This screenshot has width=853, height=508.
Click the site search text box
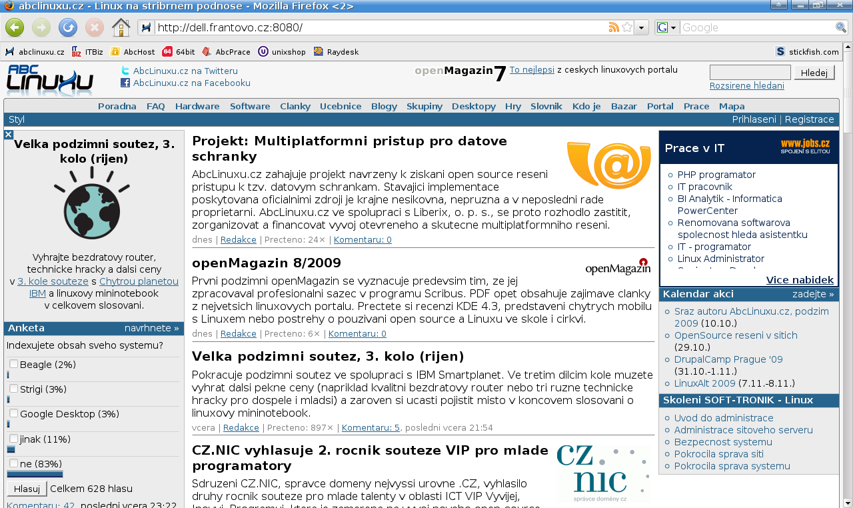(750, 72)
